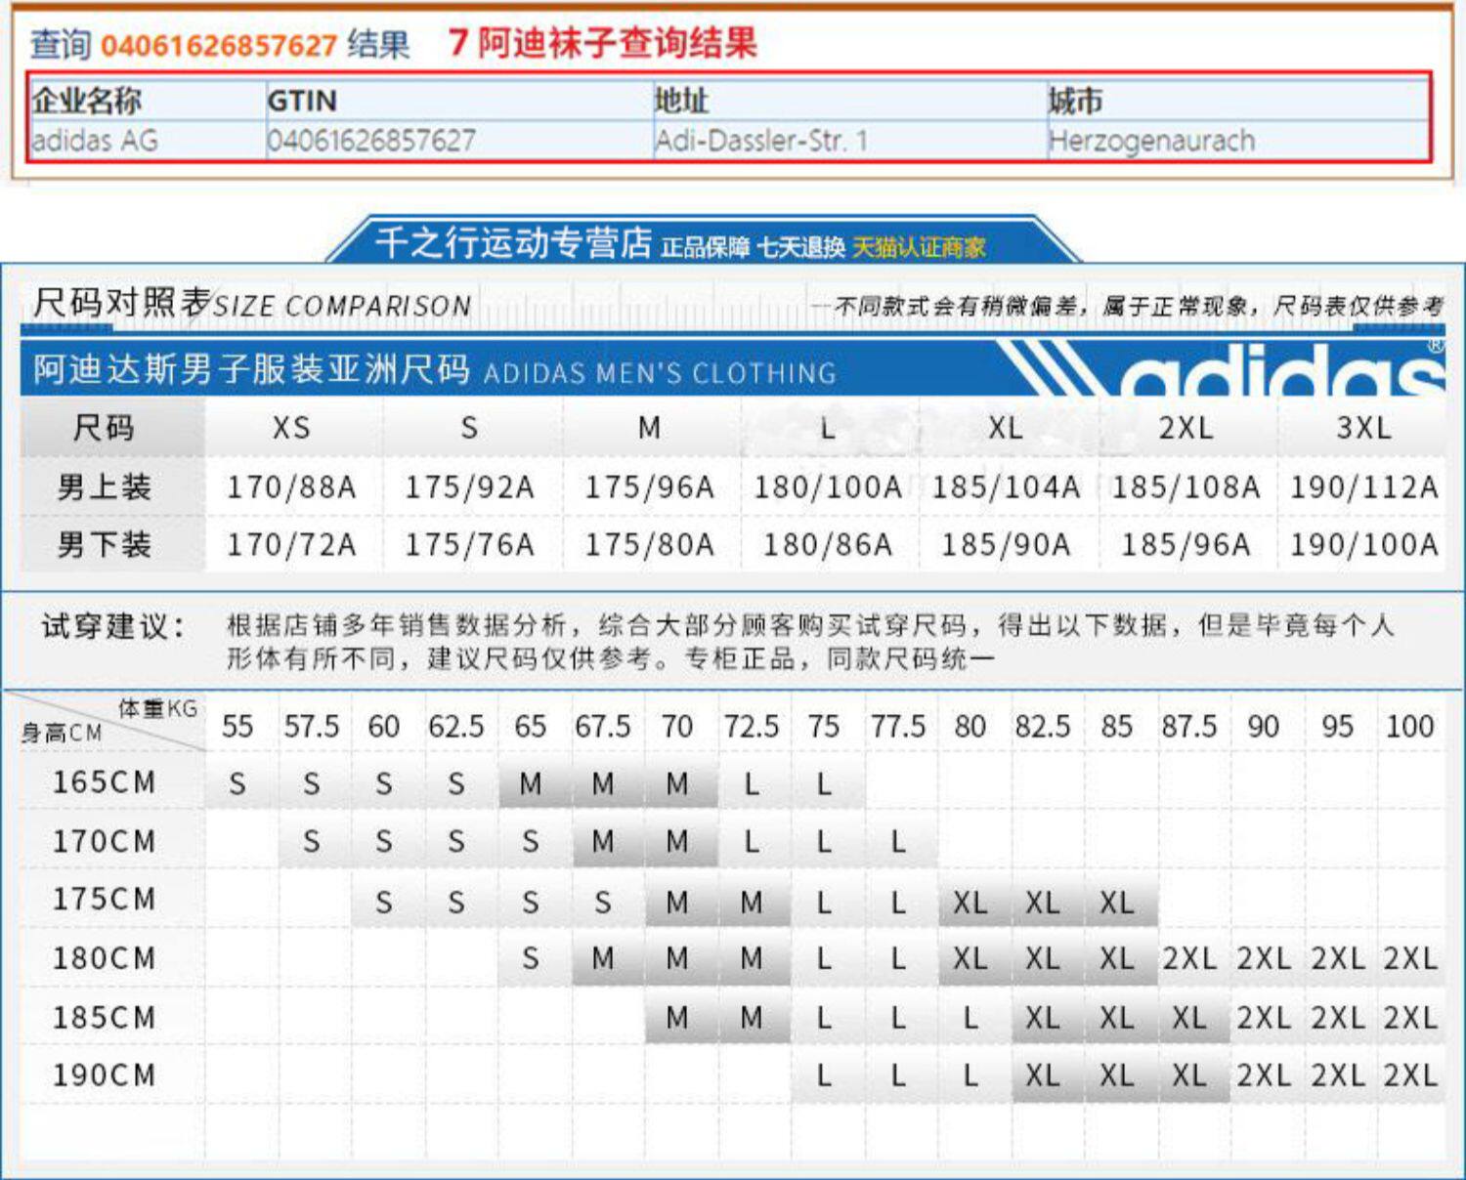
Task: Select the '185/108A' men's top size
Action: (x=1186, y=486)
